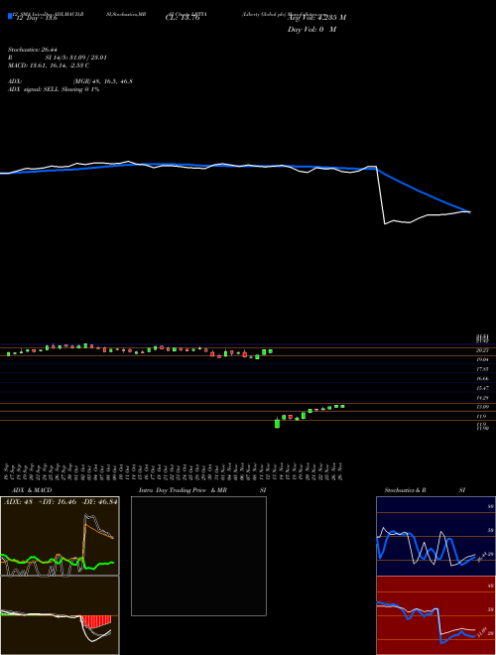Open the empty intraday trading price panel

pyautogui.click(x=198, y=556)
